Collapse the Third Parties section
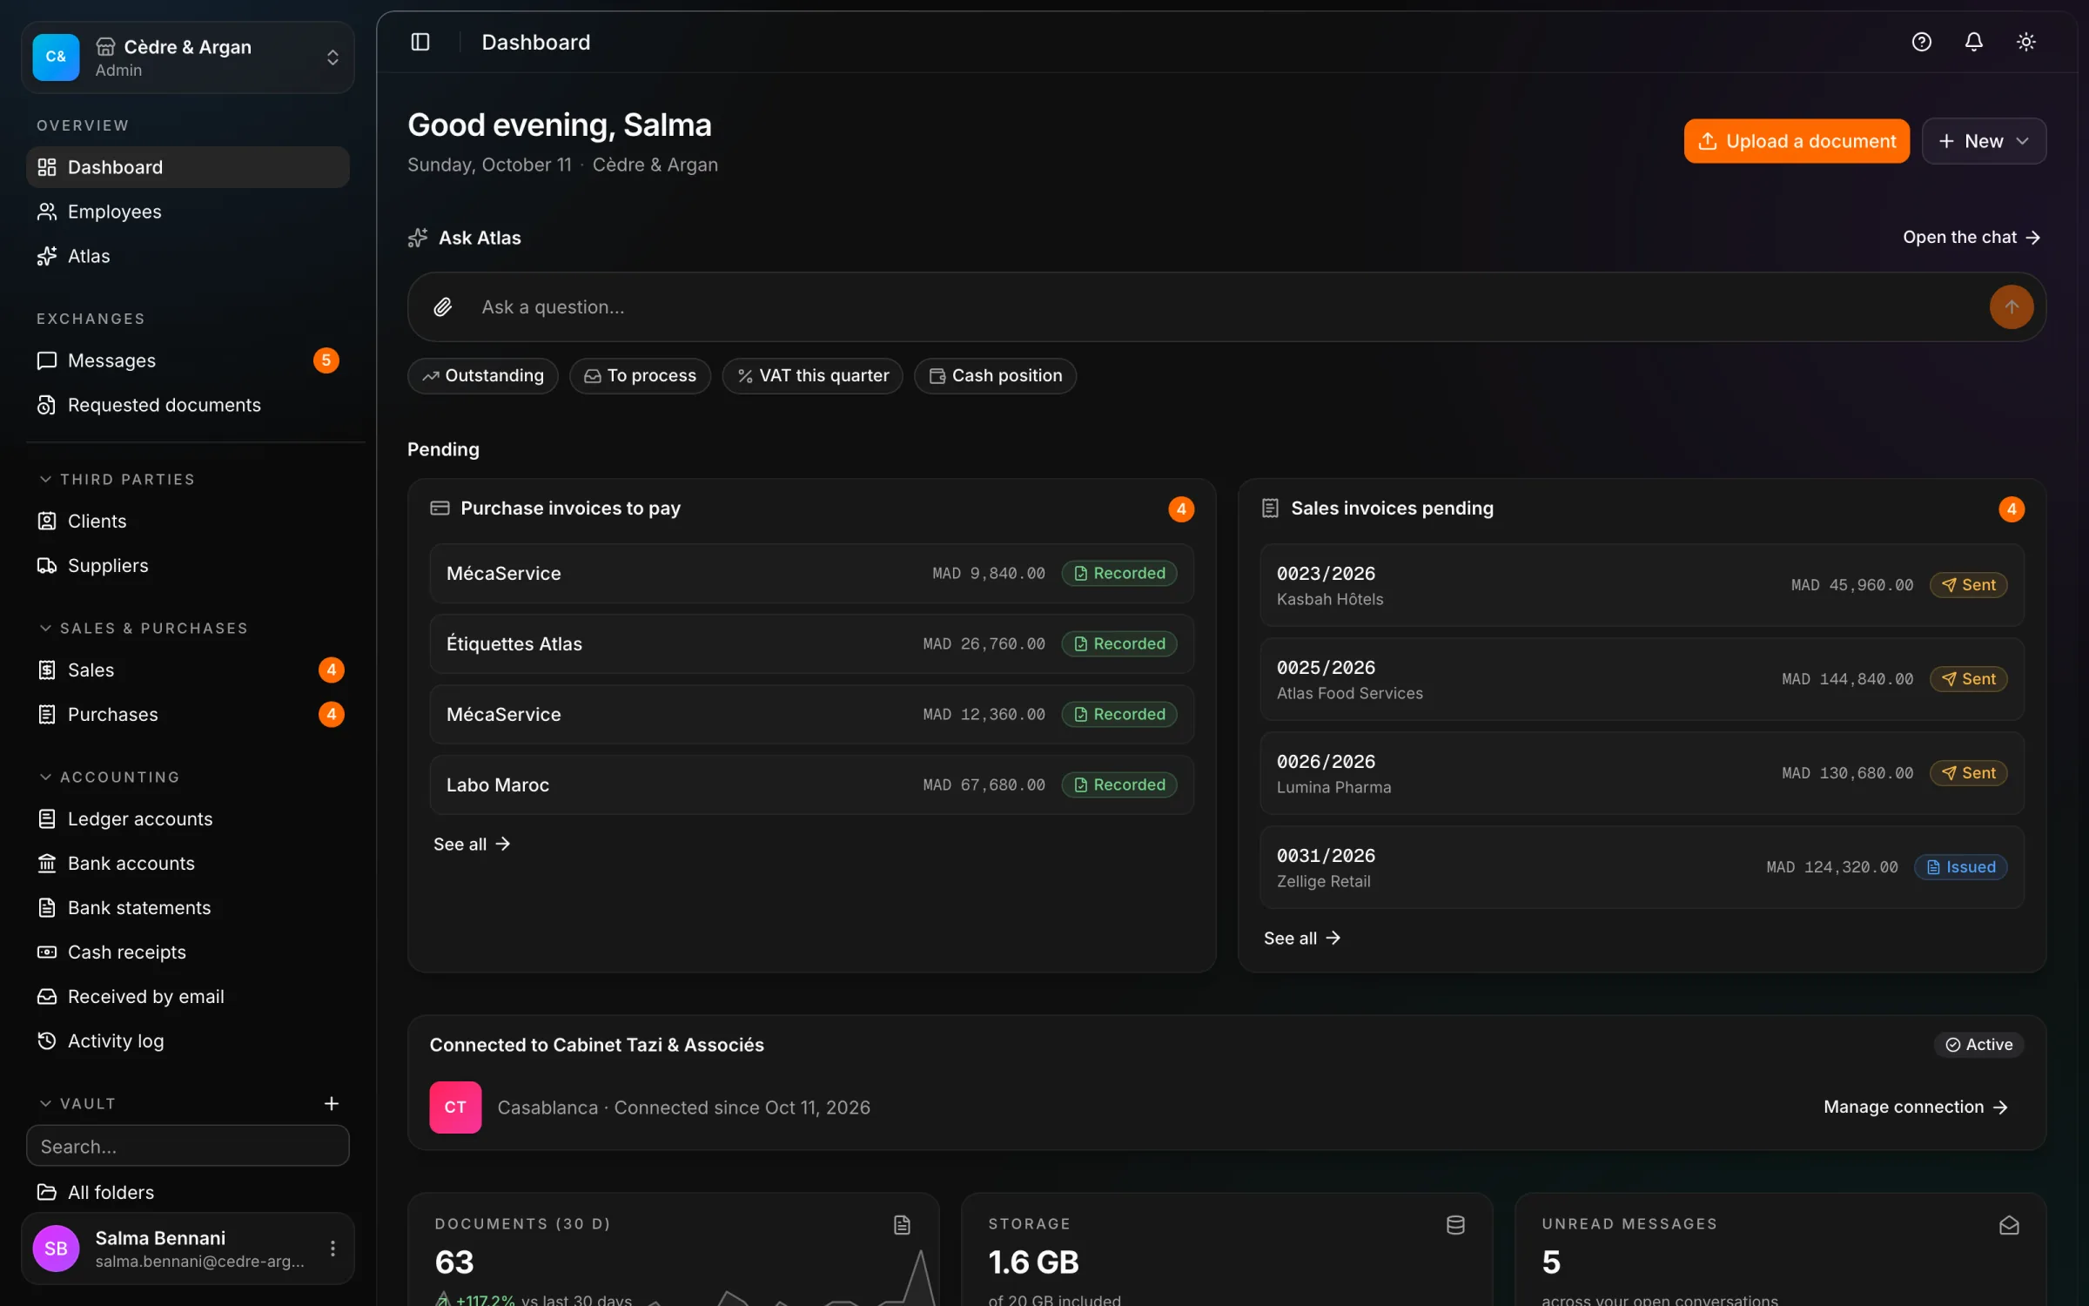2089x1306 pixels. point(117,480)
